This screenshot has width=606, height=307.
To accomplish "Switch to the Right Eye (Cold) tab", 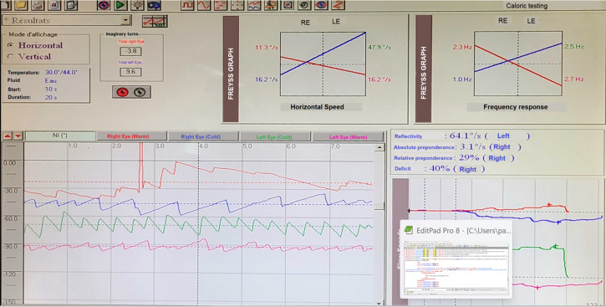I will [203, 136].
